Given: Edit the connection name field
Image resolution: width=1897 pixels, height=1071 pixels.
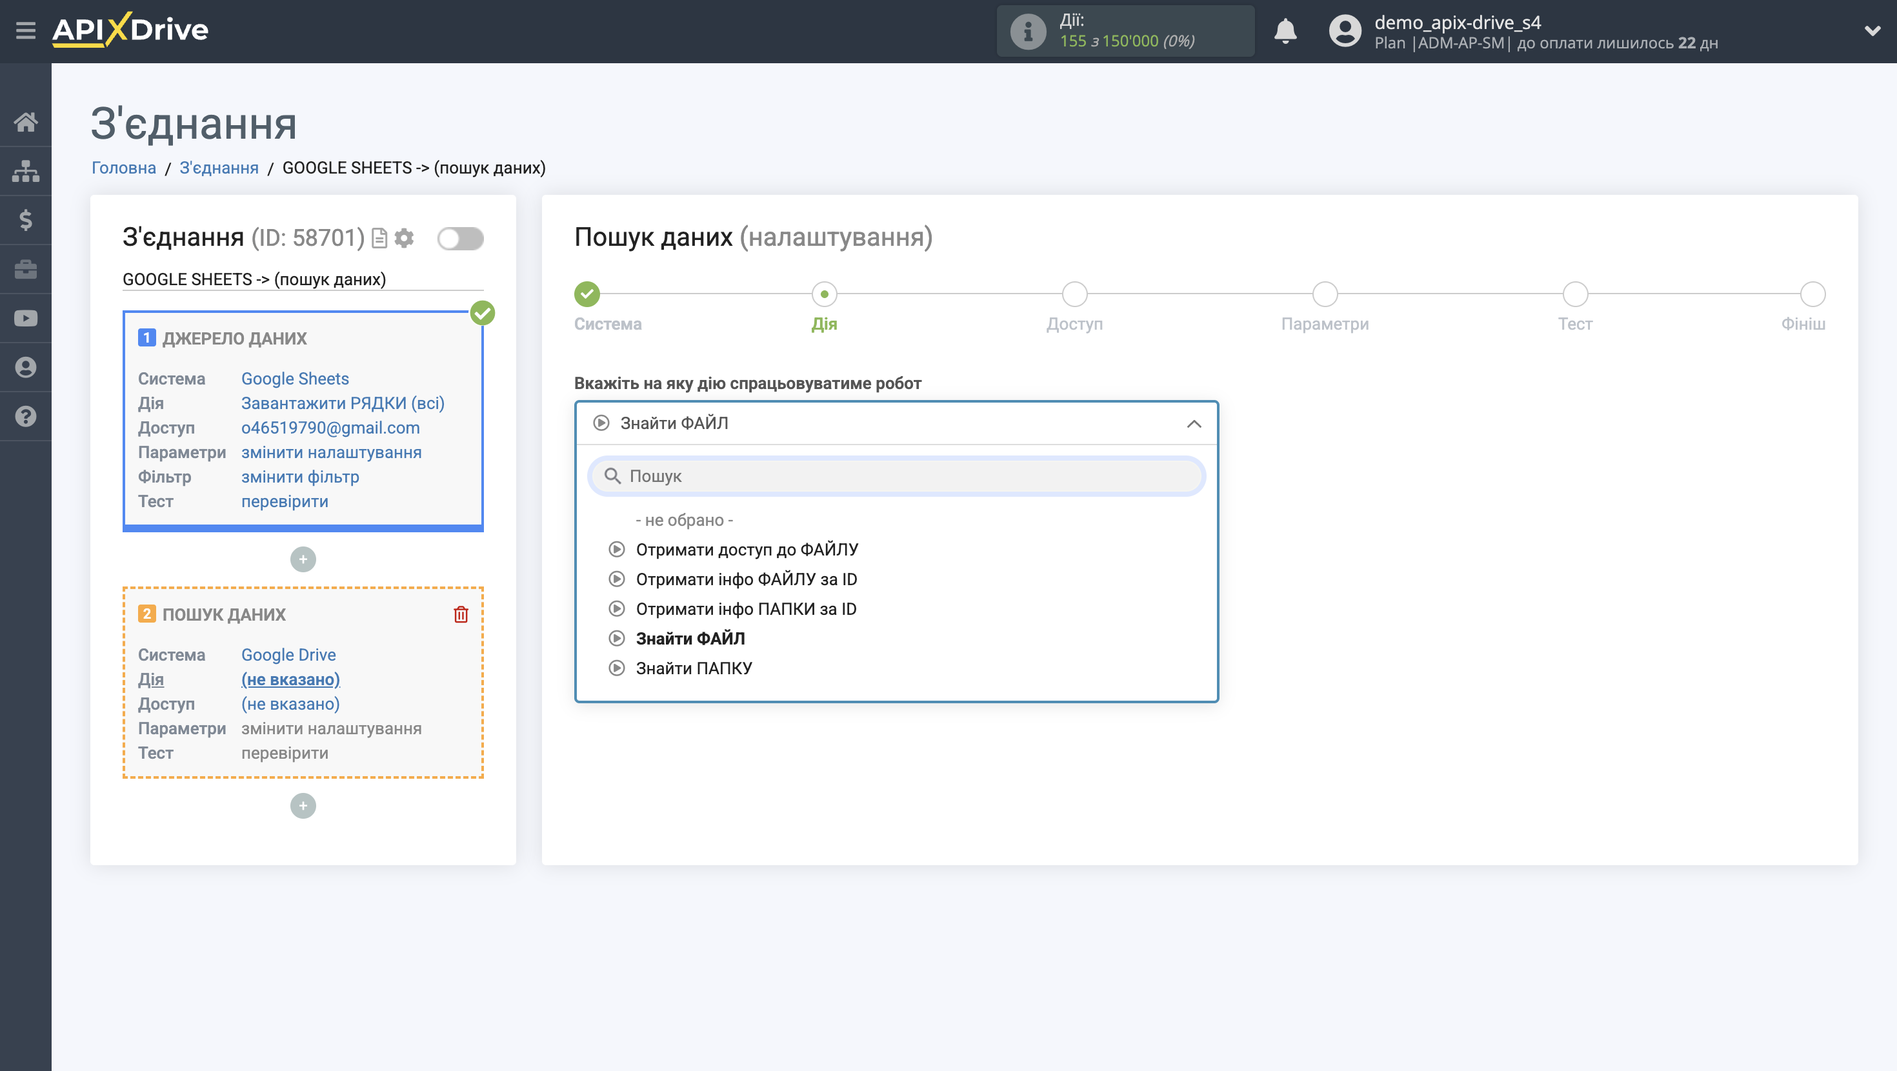Looking at the screenshot, I should coord(303,279).
